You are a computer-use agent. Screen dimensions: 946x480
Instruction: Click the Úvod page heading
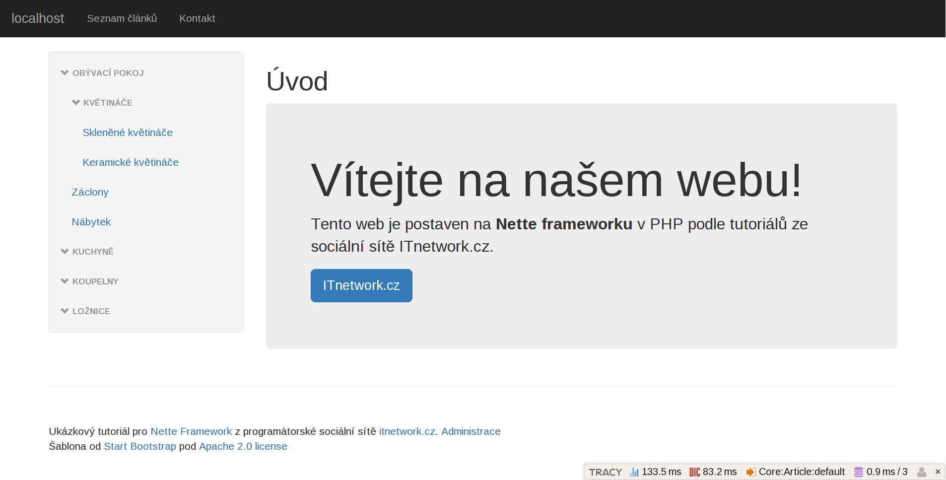point(297,81)
